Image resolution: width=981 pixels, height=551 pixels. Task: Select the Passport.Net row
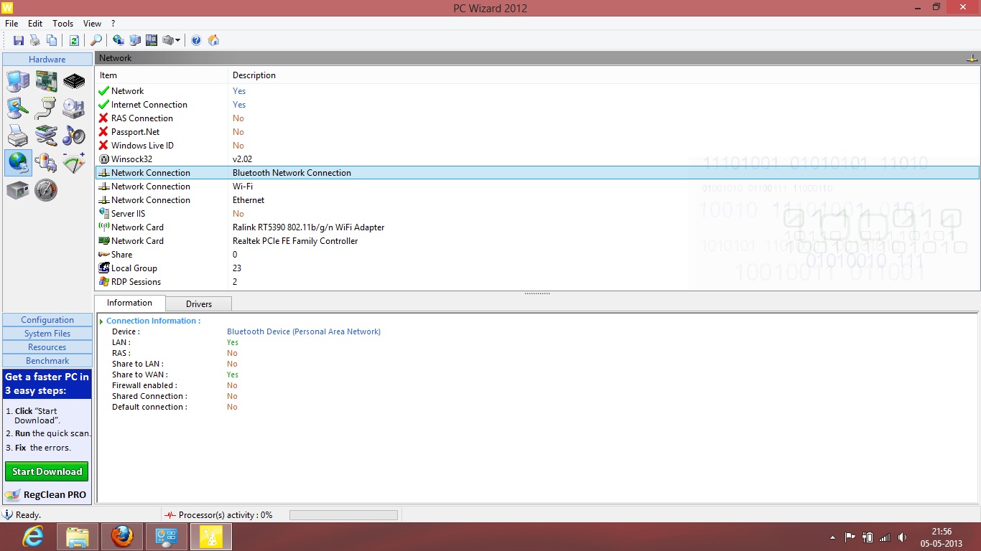[537, 132]
